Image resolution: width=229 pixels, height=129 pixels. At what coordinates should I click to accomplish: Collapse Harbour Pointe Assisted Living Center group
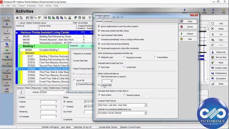17,33
